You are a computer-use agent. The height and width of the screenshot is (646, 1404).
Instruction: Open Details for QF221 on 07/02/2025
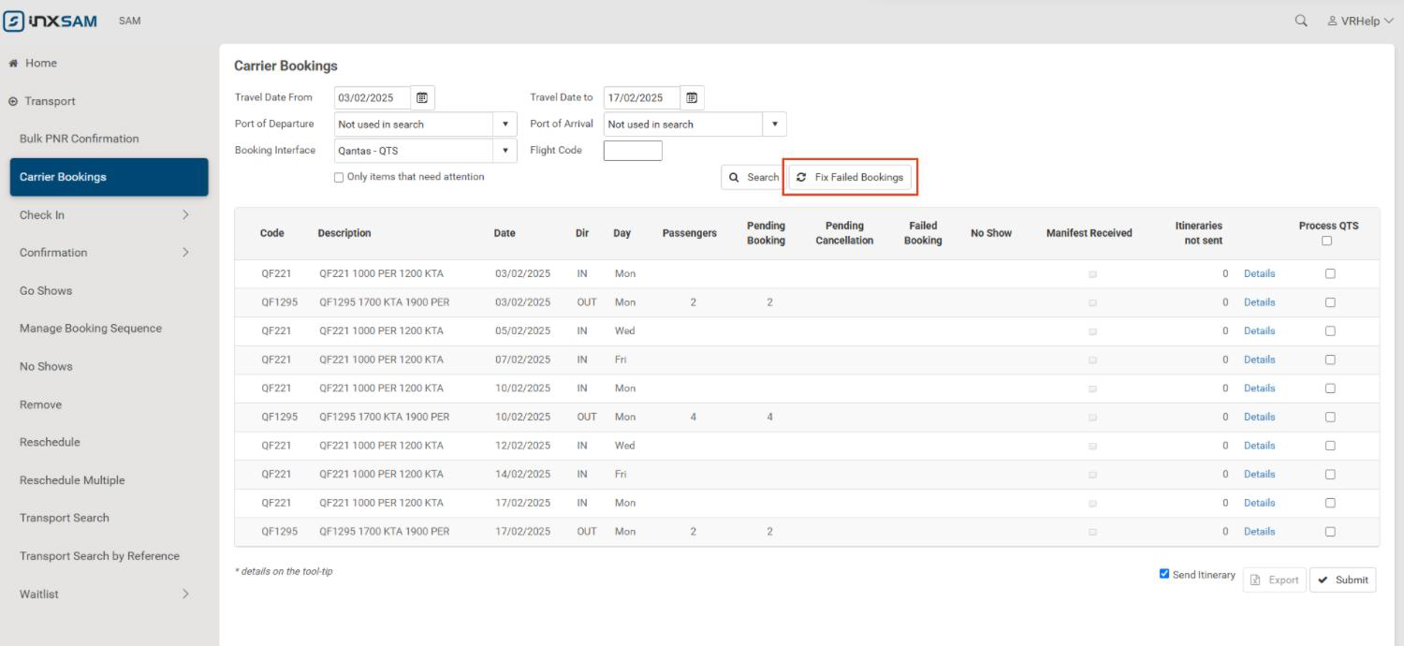(1259, 360)
